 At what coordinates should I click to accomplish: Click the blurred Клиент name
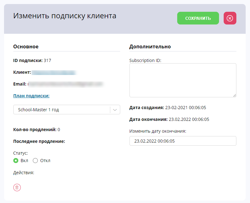click(x=54, y=73)
